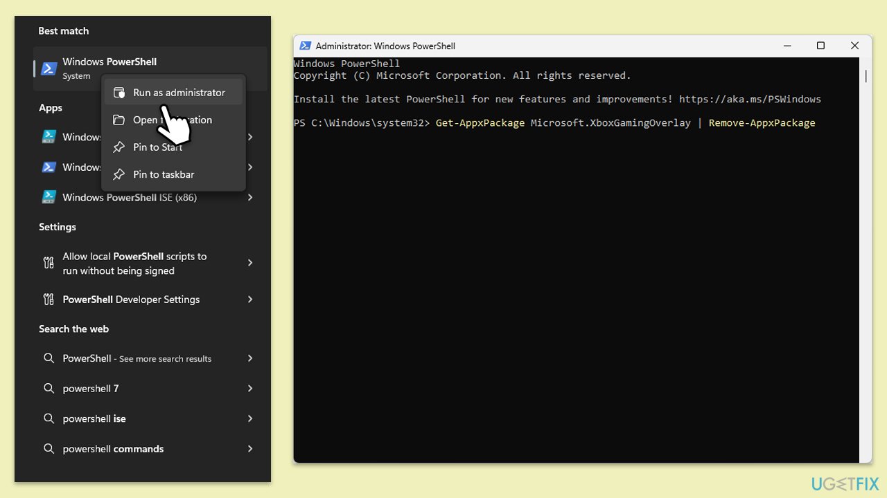Click the Pin to Start pin icon
The image size is (887, 498).
119,147
